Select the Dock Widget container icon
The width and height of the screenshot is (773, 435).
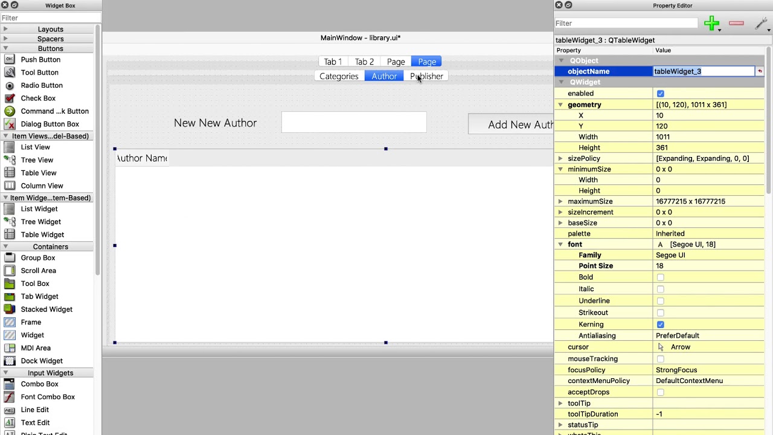pyautogui.click(x=10, y=361)
